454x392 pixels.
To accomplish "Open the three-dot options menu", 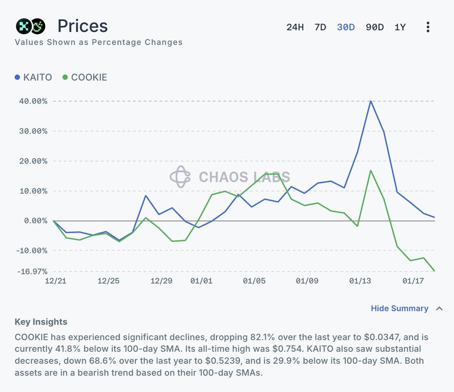I will tap(428, 27).
